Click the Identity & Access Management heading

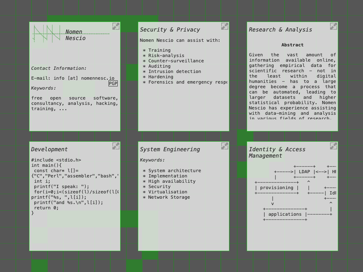pyautogui.click(x=277, y=153)
